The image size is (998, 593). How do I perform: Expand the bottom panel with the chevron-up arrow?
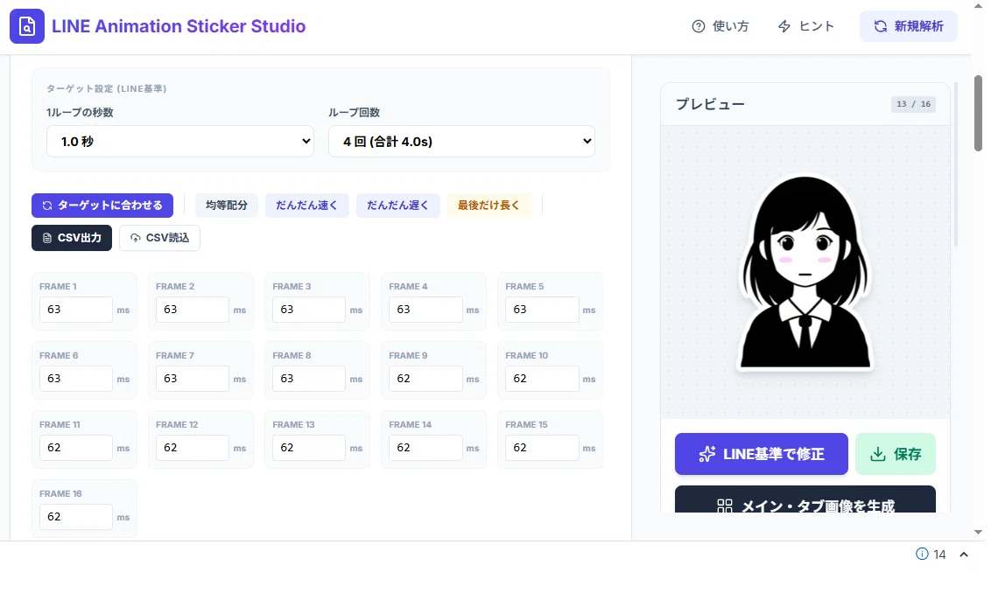(964, 555)
